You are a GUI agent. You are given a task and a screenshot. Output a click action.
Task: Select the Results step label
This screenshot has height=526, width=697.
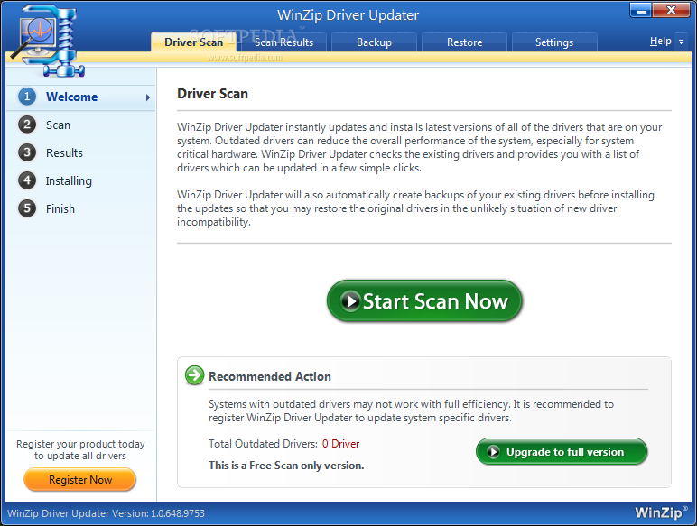coord(64,152)
